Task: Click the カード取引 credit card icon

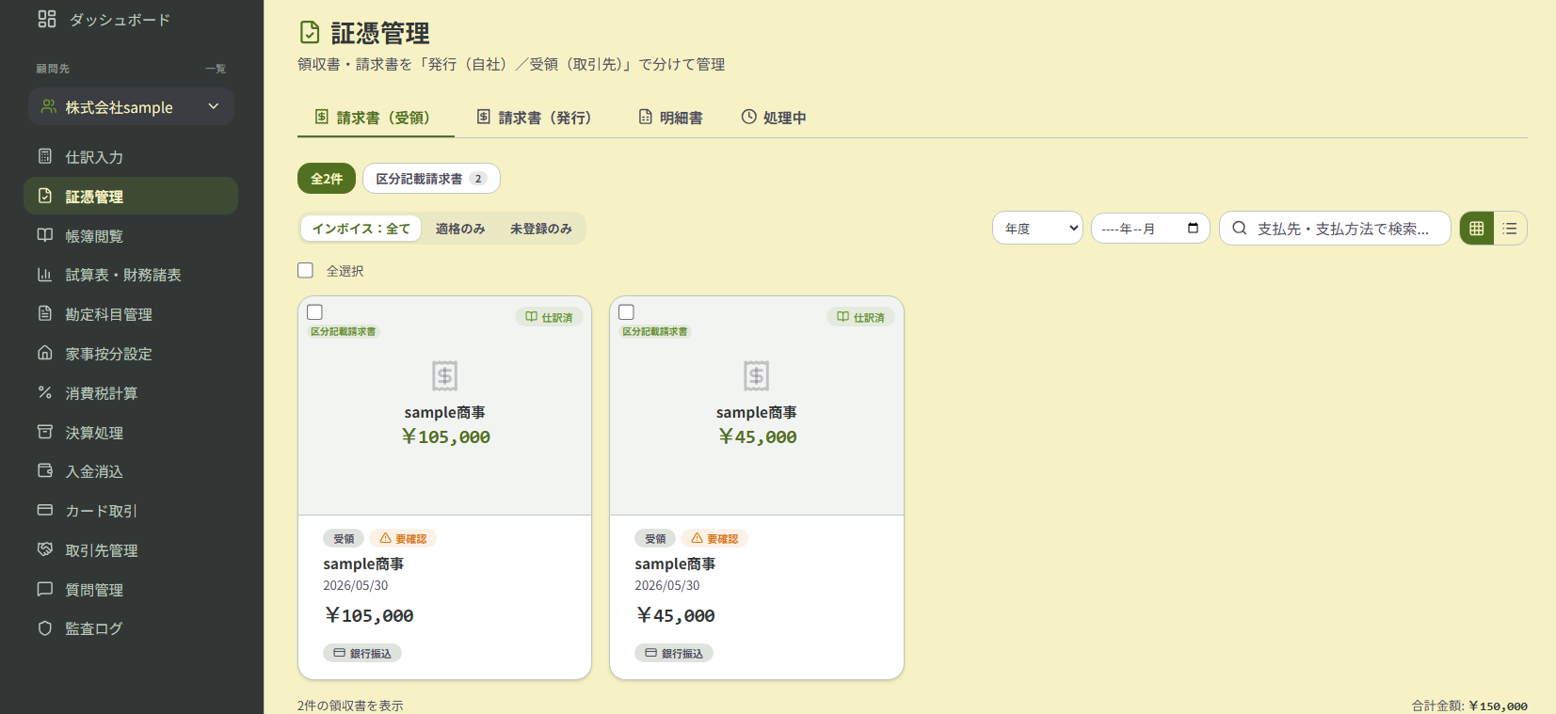Action: pos(45,510)
